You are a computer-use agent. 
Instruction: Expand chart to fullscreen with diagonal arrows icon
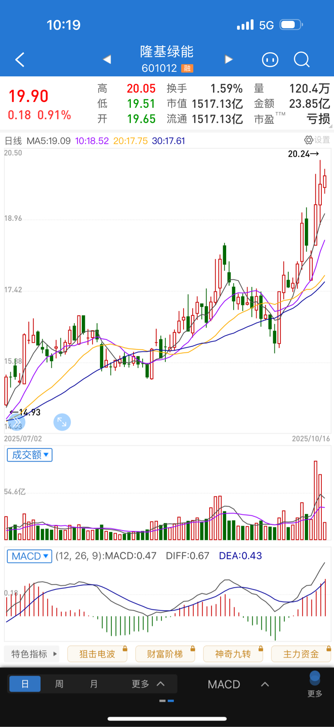tap(62, 422)
